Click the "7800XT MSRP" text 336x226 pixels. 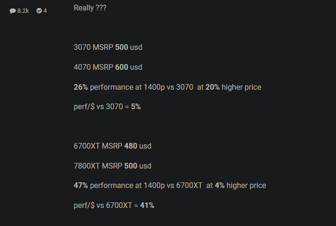98,166
